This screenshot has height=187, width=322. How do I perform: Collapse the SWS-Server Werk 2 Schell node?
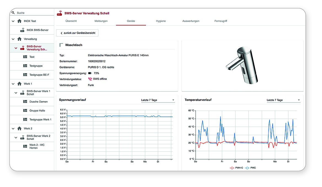pyautogui.click(x=16, y=137)
